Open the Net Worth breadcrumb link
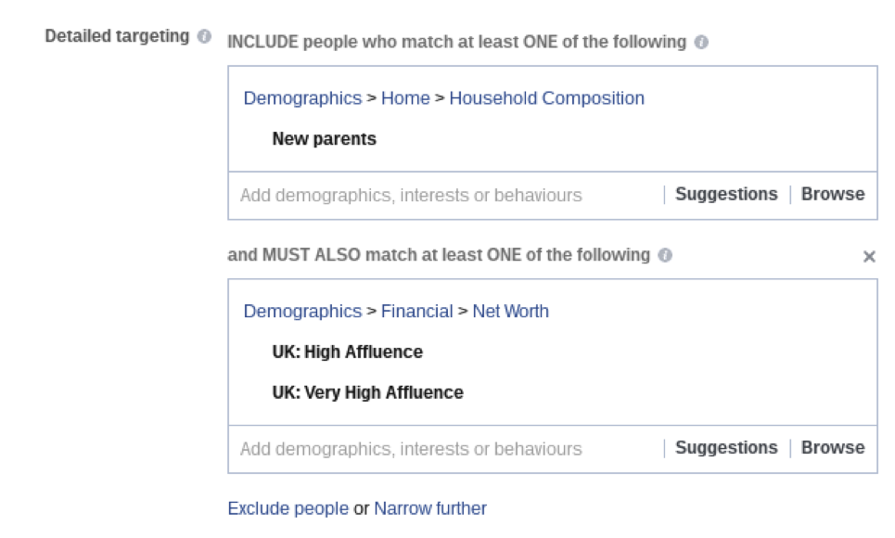This screenshot has width=895, height=538. [x=510, y=312]
